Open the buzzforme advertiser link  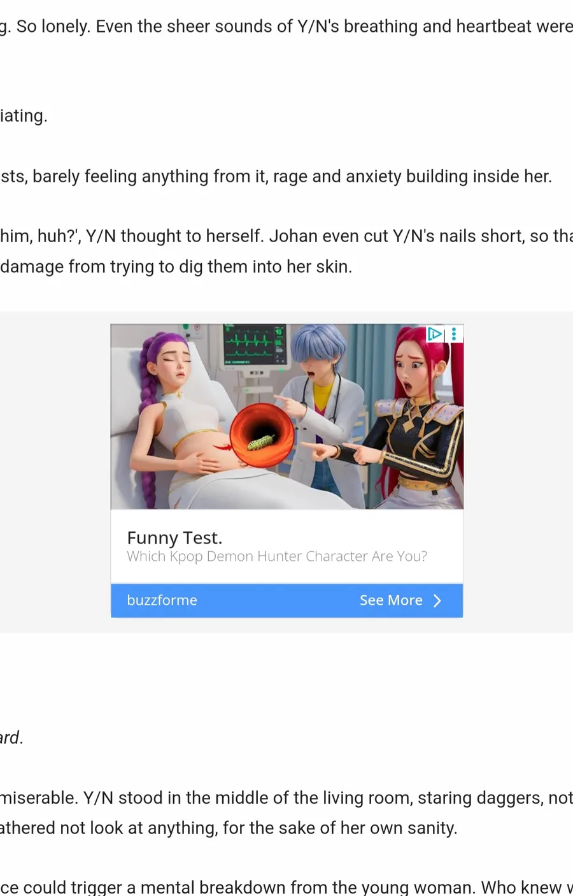click(162, 600)
